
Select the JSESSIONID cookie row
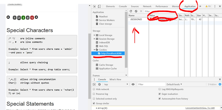(x=175, y=19)
